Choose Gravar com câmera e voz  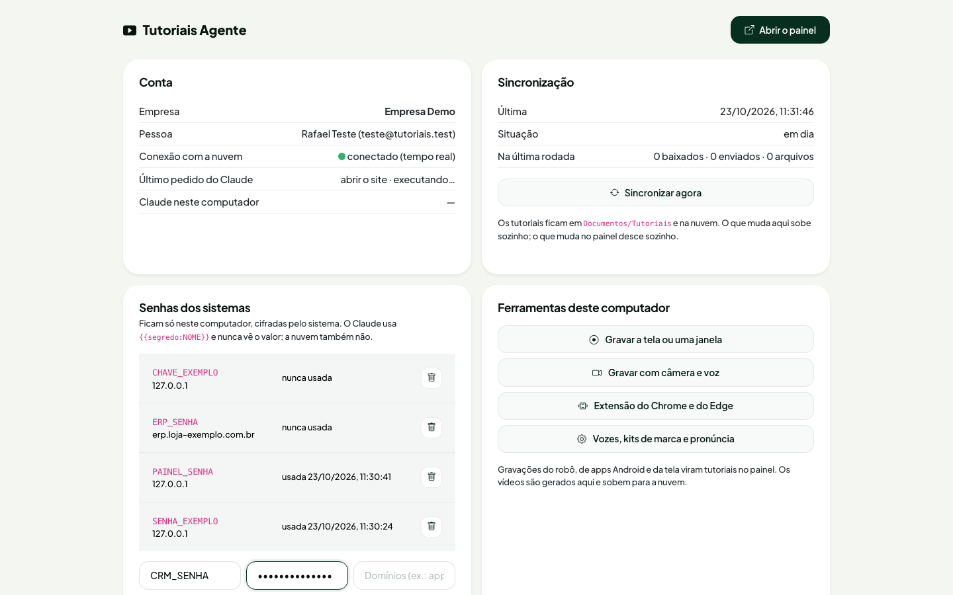pyautogui.click(x=656, y=372)
